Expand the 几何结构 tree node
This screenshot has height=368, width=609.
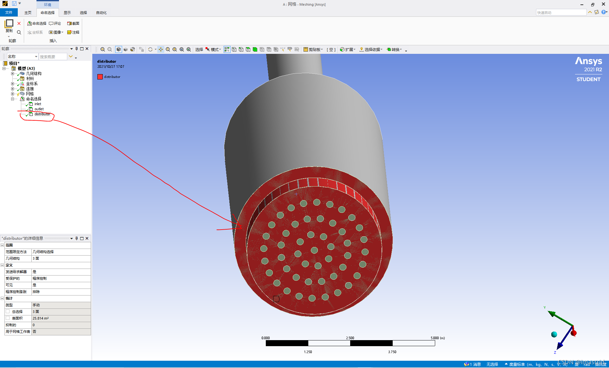tap(12, 73)
